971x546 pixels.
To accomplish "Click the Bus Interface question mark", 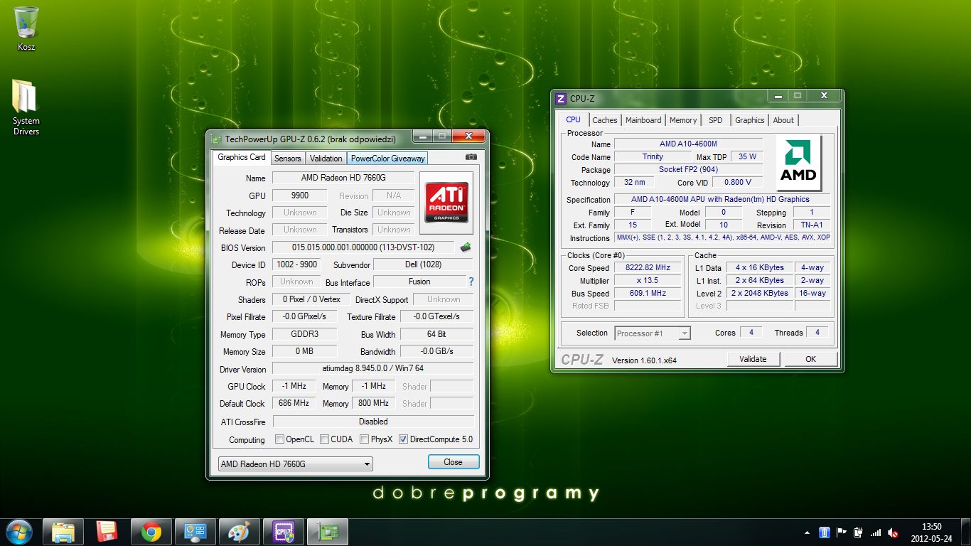I will tap(471, 282).
